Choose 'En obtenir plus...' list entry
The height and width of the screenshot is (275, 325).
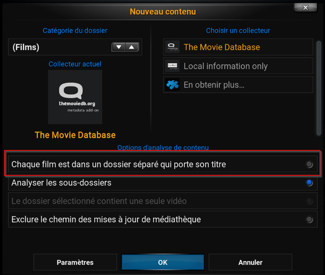[238, 85]
